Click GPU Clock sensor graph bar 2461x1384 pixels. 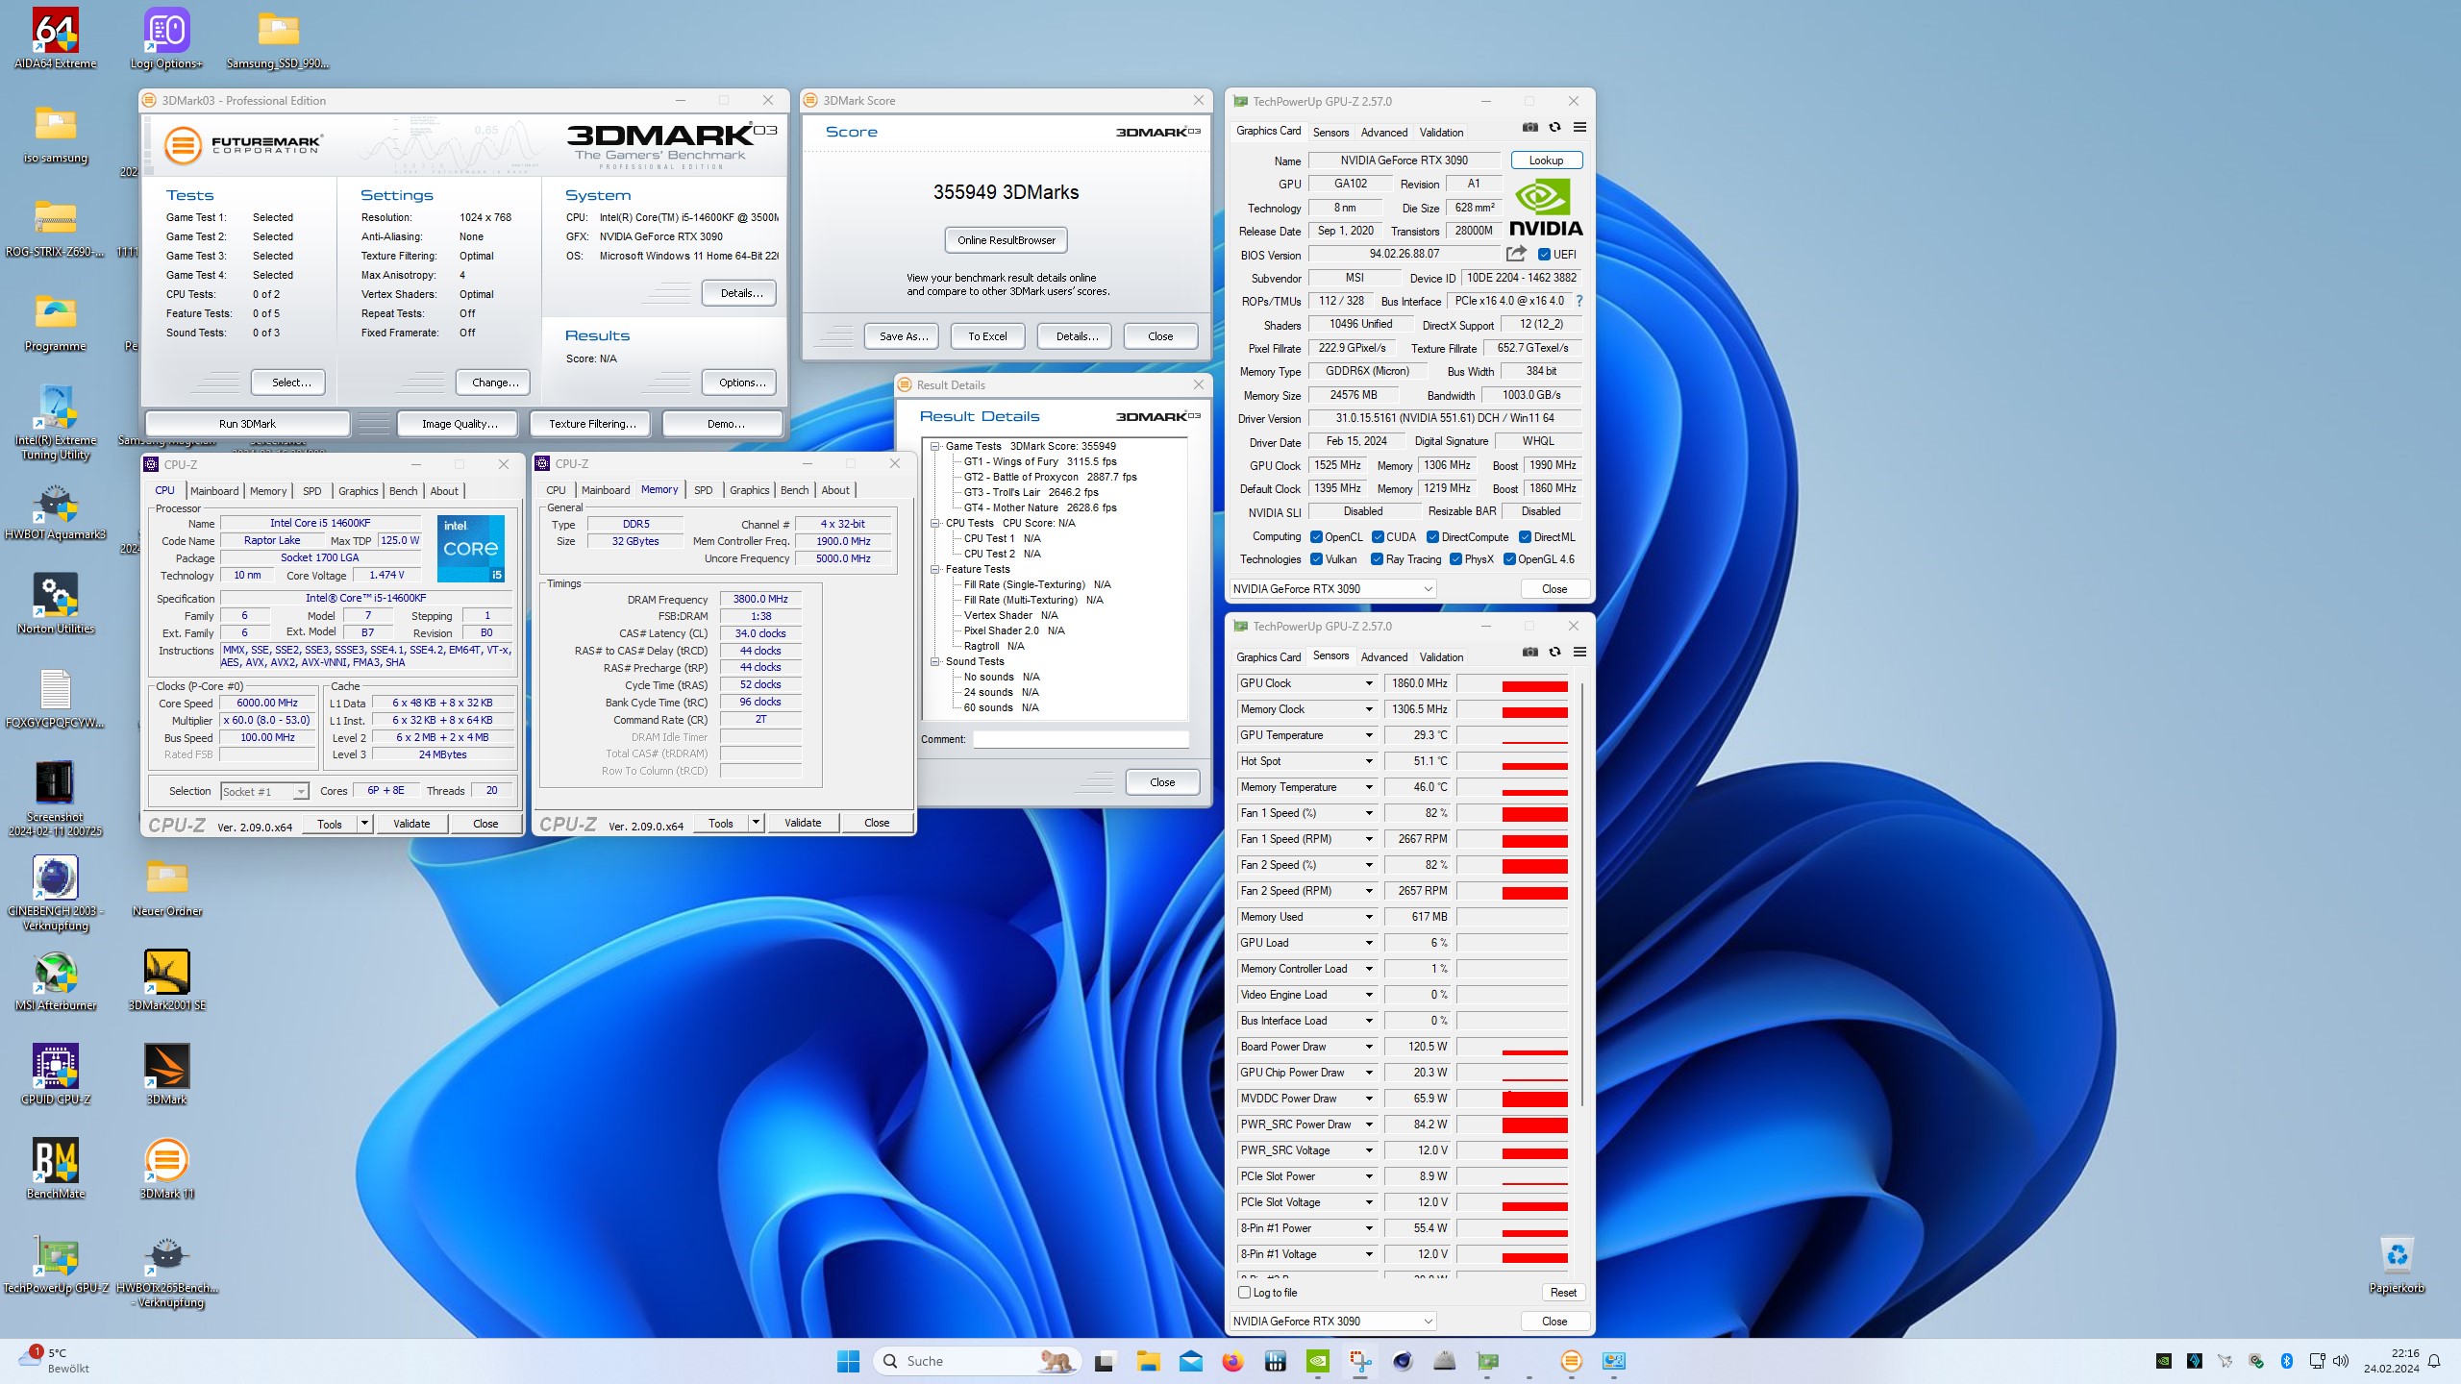(x=1512, y=683)
